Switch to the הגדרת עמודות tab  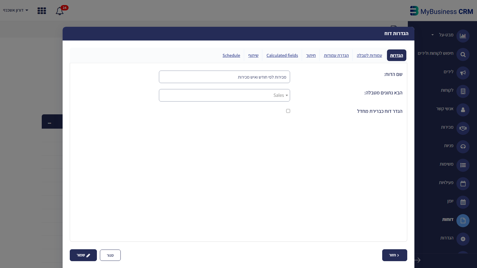click(336, 55)
